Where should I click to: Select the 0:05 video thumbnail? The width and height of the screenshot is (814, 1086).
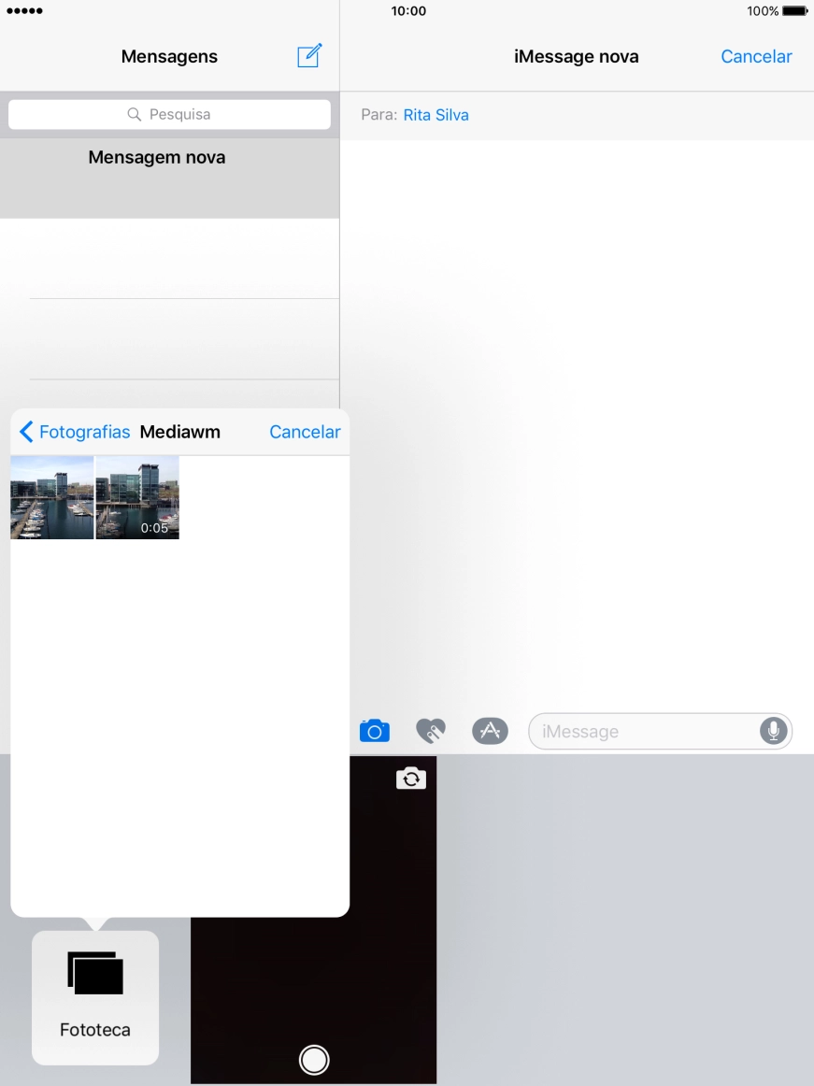pos(137,497)
